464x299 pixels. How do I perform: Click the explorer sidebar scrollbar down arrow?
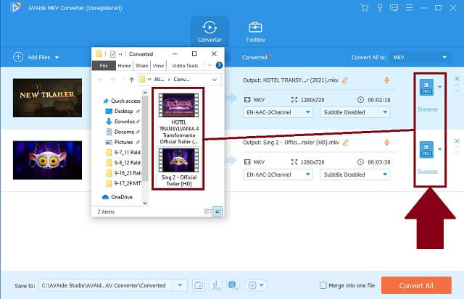pyautogui.click(x=145, y=203)
